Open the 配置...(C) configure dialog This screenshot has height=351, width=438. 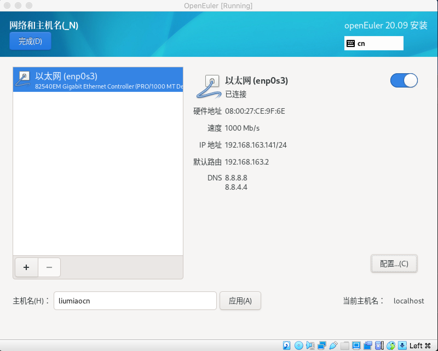[394, 264]
